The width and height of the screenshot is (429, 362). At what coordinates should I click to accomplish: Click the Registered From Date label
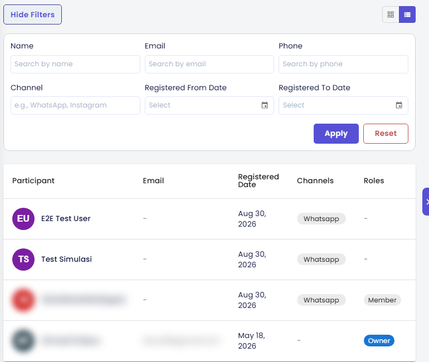[186, 88]
